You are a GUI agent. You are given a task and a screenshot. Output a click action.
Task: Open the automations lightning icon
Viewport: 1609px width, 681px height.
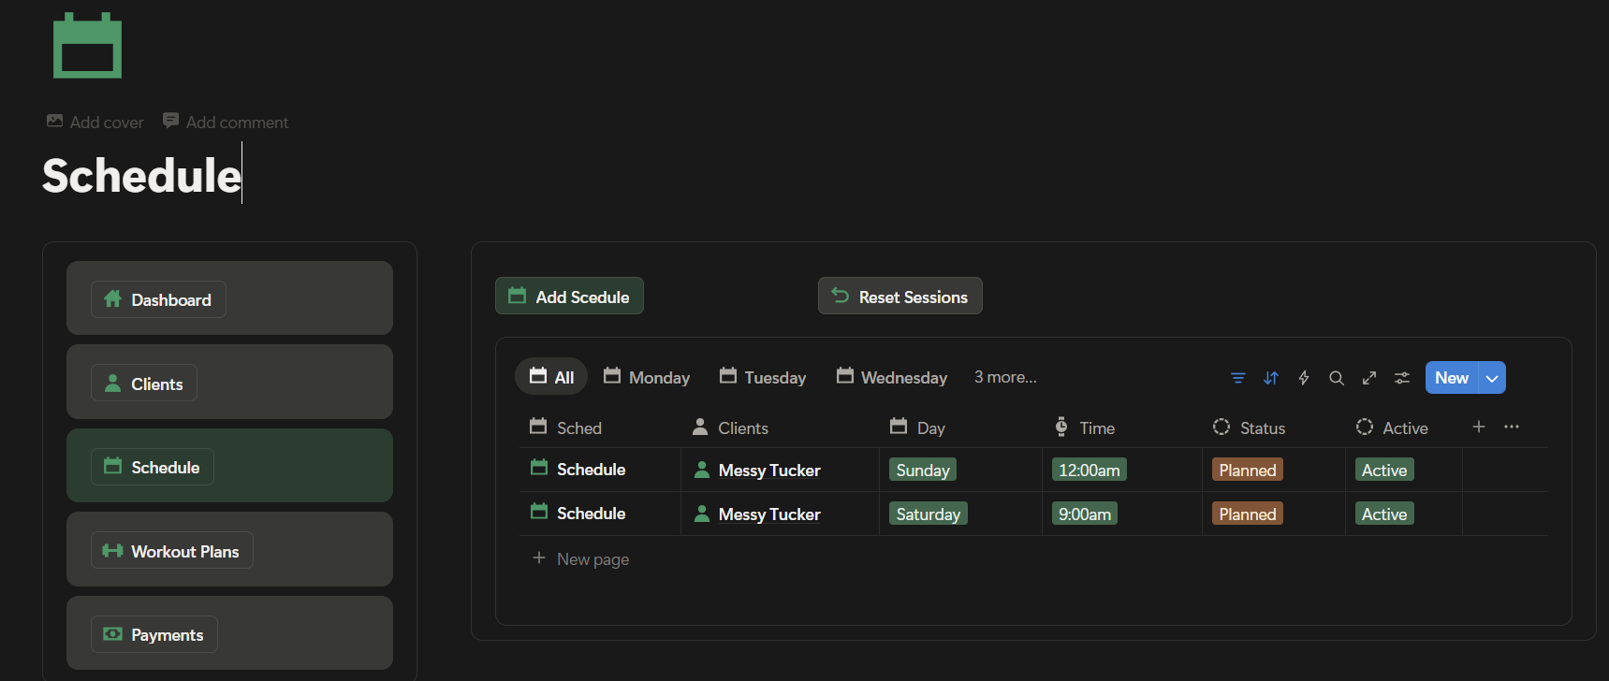tap(1304, 378)
